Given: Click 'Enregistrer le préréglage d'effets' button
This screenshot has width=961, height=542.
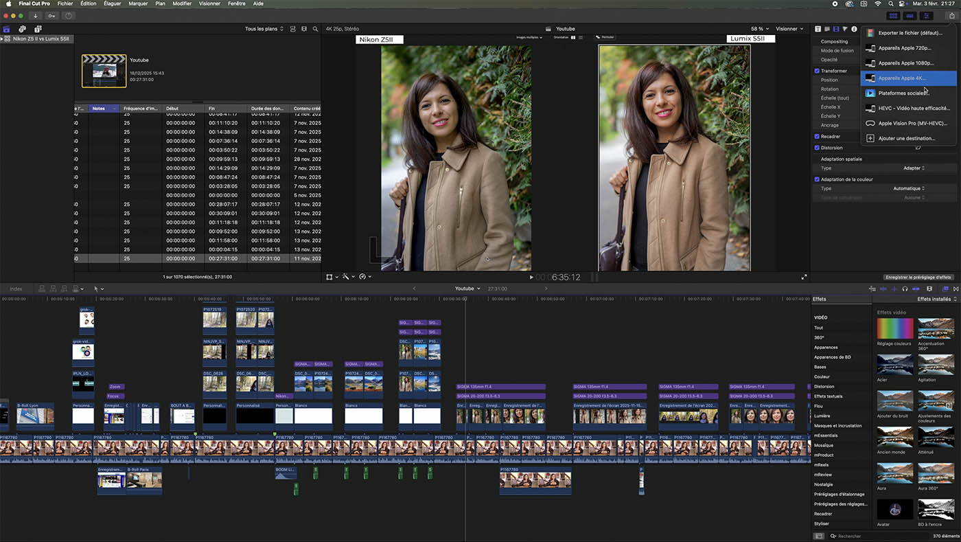Looking at the screenshot, I should pos(918,277).
